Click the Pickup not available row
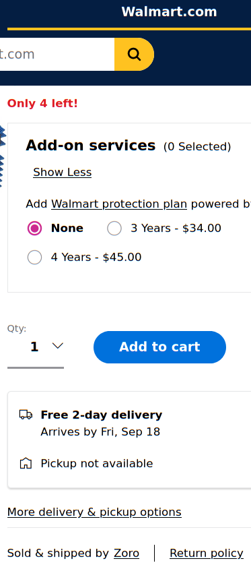Screen dimensions: 251x565 pyautogui.click(x=86, y=463)
